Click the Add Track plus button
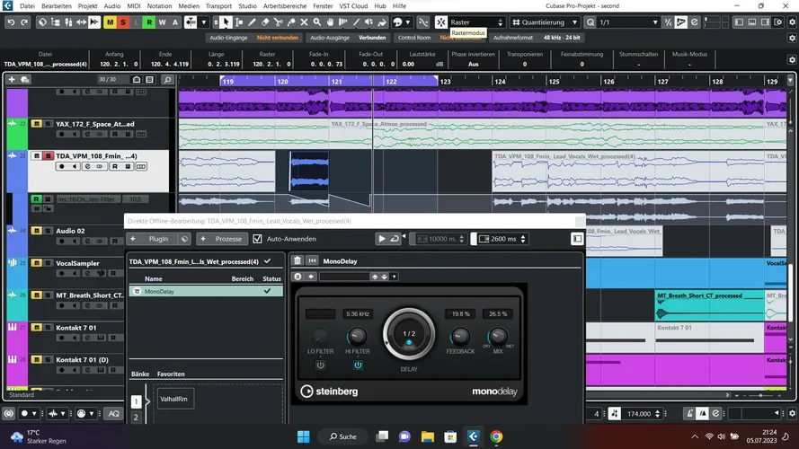This screenshot has width=799, height=449. [x=12, y=79]
